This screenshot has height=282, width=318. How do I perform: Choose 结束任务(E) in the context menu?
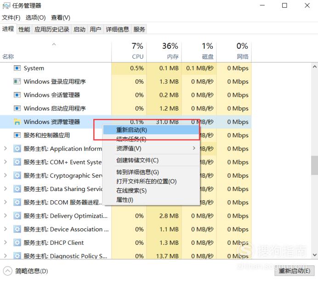[x=151, y=139]
